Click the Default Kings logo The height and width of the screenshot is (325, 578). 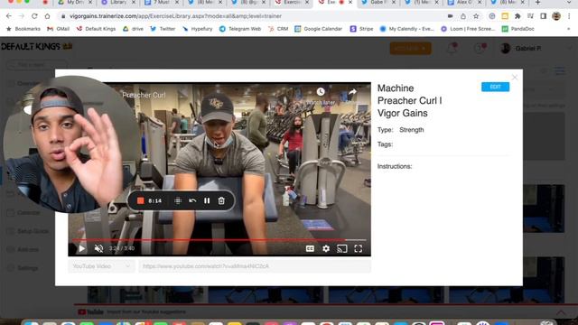coord(36,46)
